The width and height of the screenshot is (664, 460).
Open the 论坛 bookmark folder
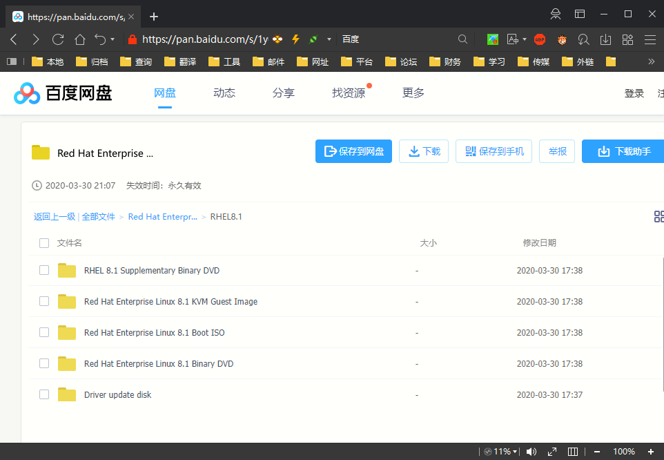coord(401,62)
